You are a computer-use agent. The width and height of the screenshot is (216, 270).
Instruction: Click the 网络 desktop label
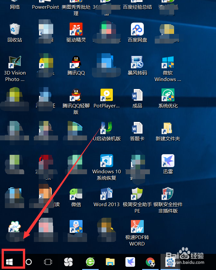click(x=15, y=7)
